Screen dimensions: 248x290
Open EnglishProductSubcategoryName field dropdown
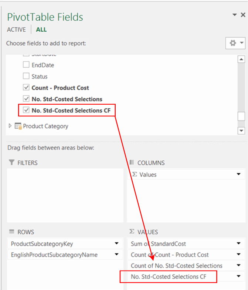pos(117,255)
